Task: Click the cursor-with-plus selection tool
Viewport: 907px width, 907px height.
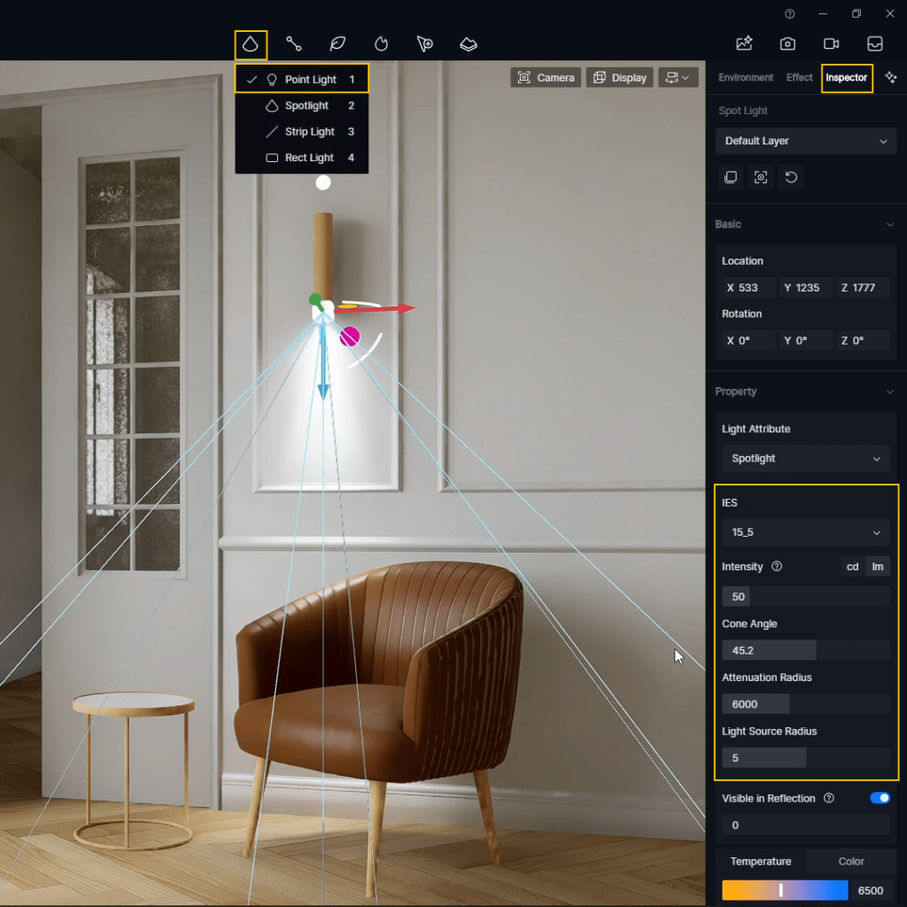Action: point(424,43)
